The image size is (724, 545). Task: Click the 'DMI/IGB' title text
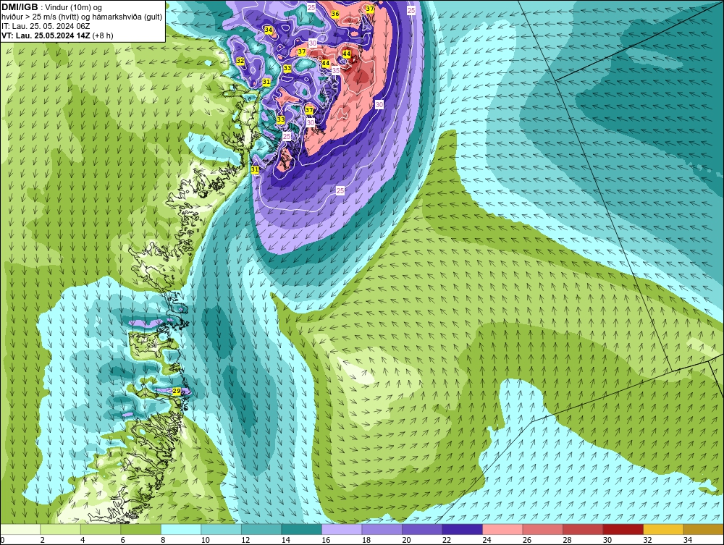[x=20, y=7]
